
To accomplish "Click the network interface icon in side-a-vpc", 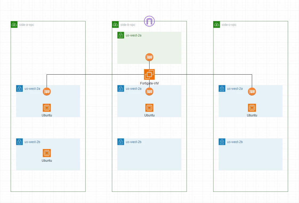I will 47,91.
